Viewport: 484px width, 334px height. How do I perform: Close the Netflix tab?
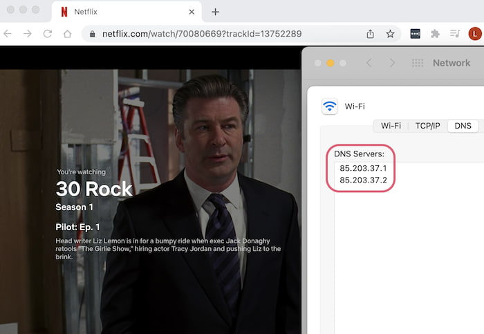tap(192, 12)
